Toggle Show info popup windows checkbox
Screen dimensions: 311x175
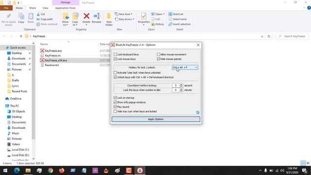[x=115, y=102]
